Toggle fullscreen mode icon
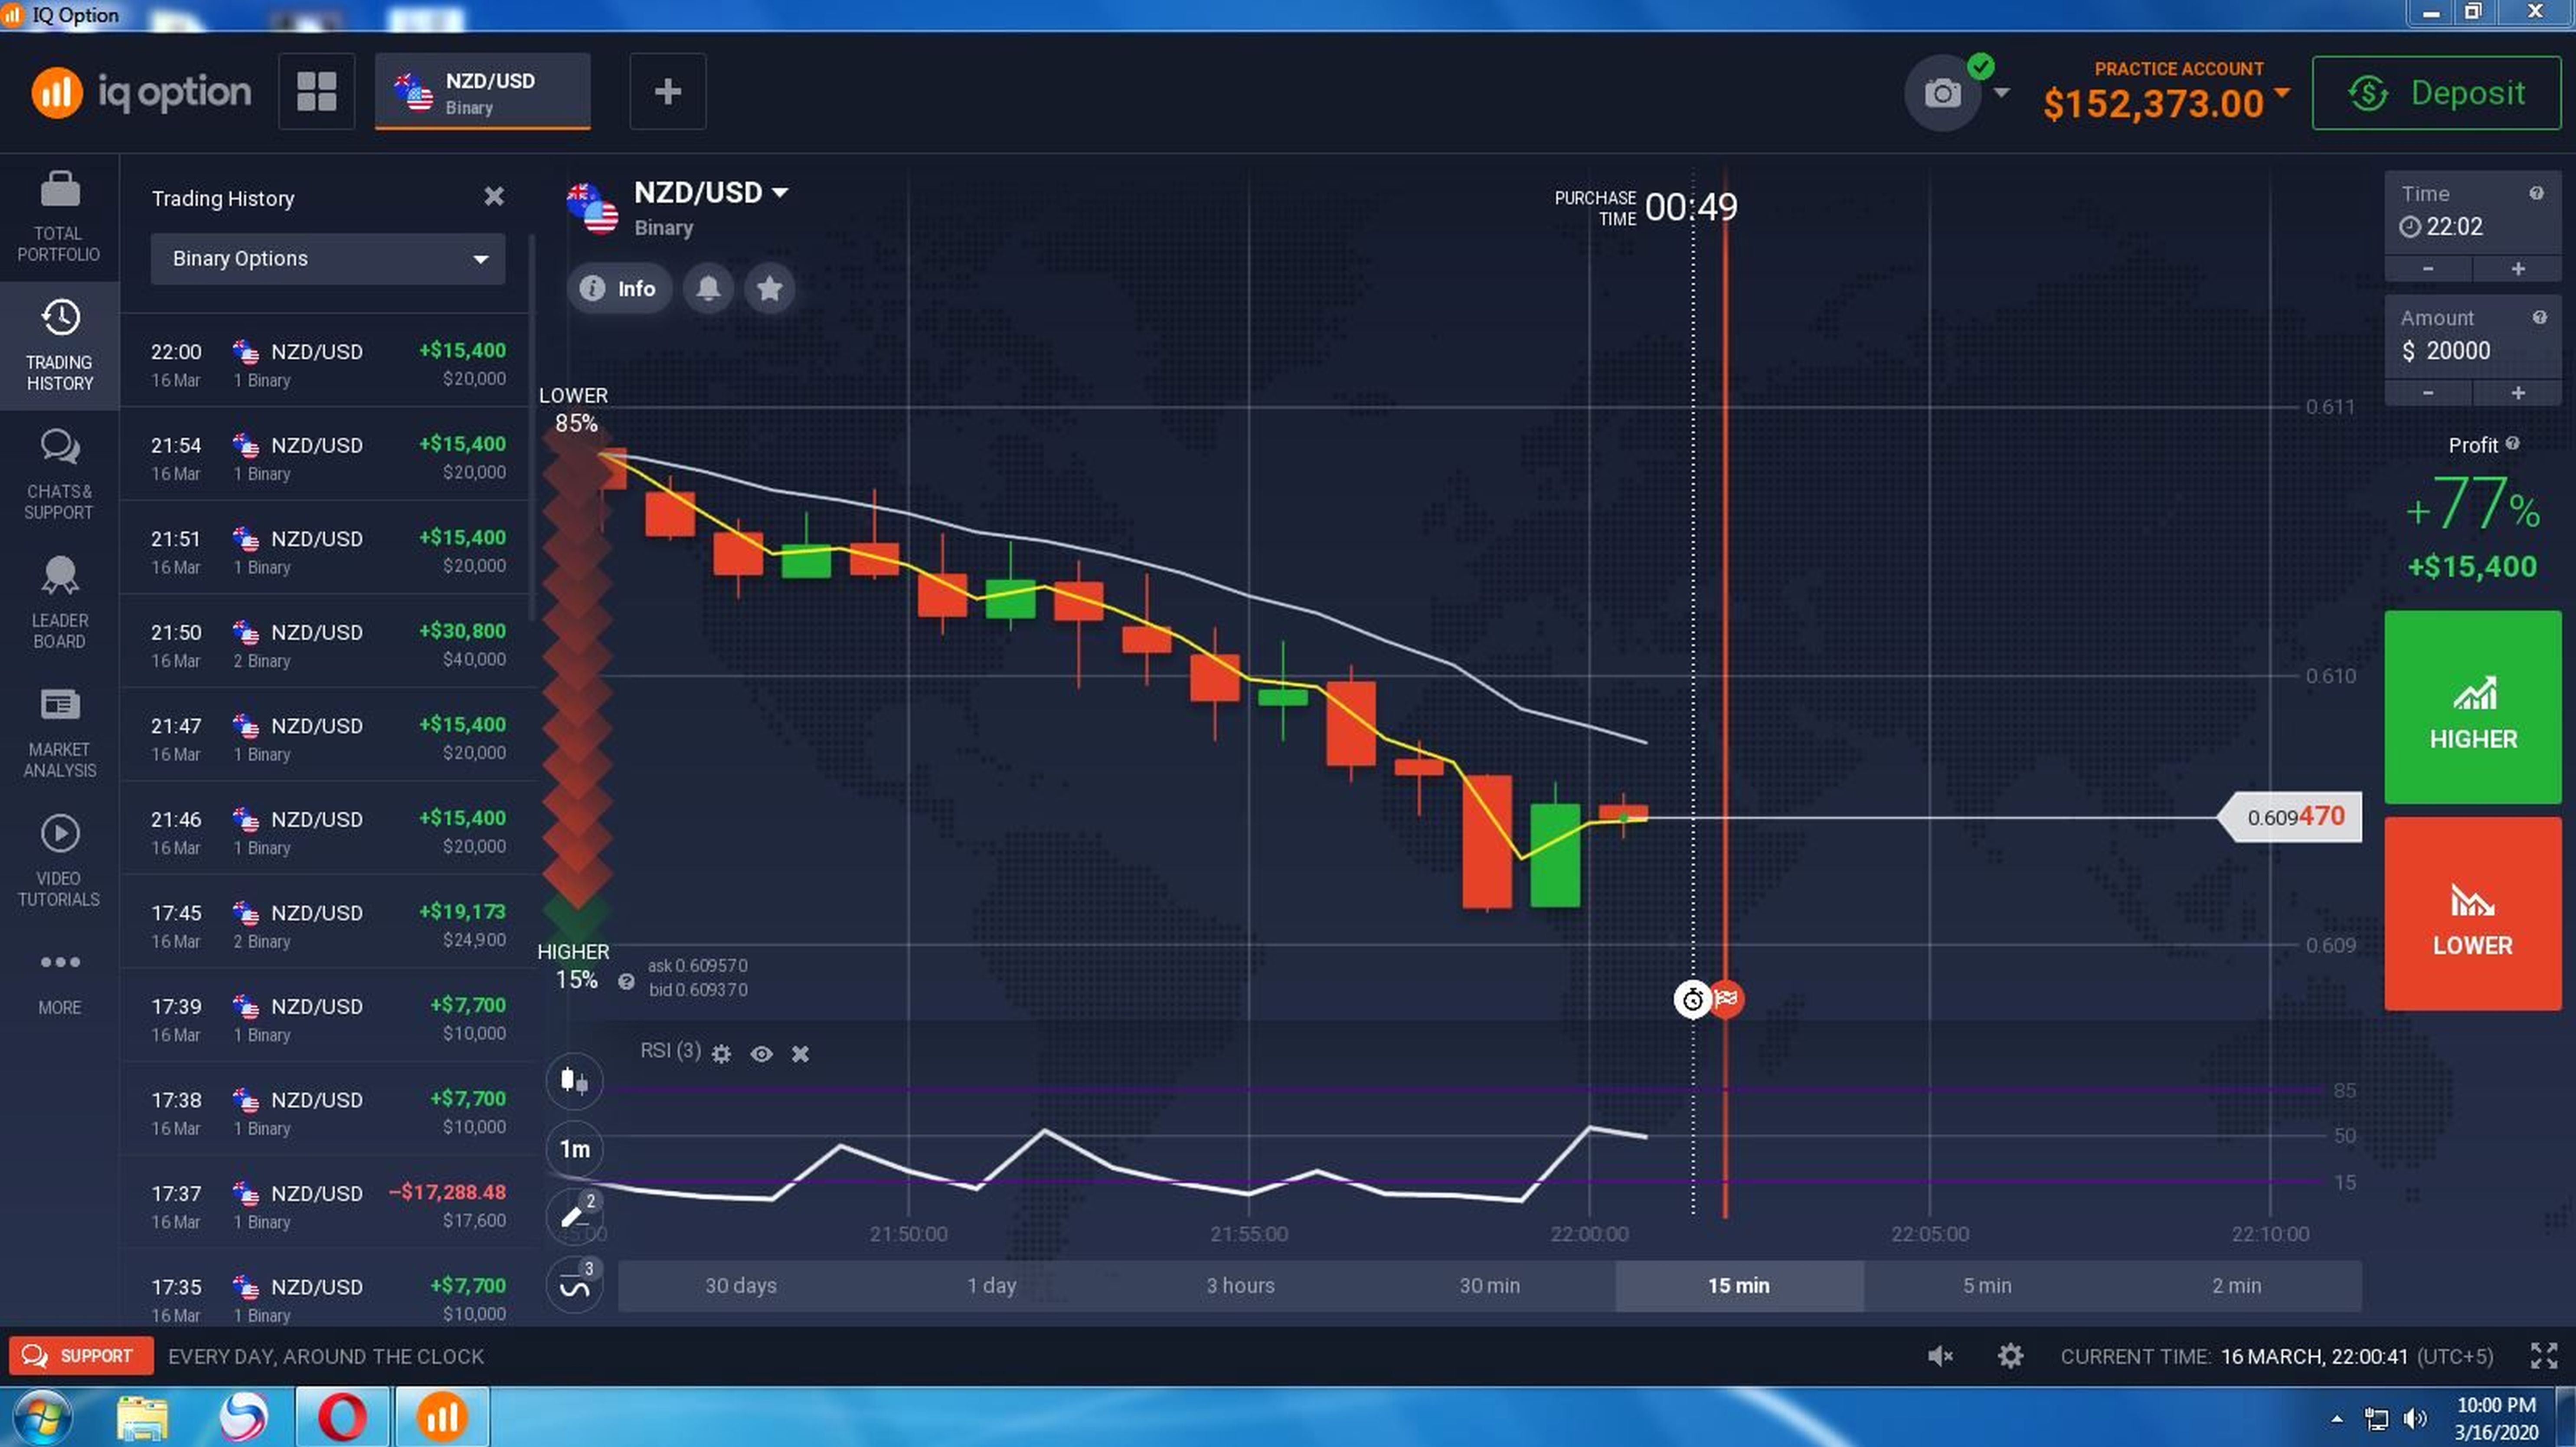 tap(2544, 1356)
